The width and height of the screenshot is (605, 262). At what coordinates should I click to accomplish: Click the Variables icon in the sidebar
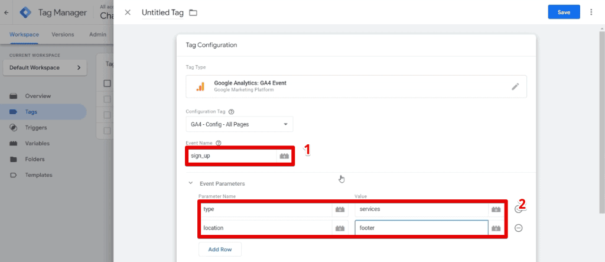click(x=14, y=143)
